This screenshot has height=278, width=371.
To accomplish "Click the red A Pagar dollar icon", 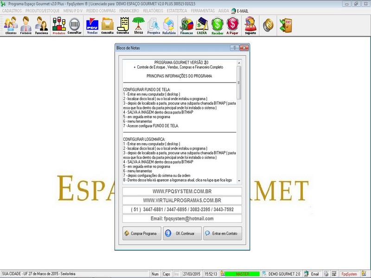I will coord(232,26).
